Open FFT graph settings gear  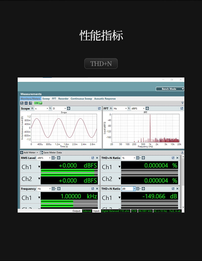147,109
